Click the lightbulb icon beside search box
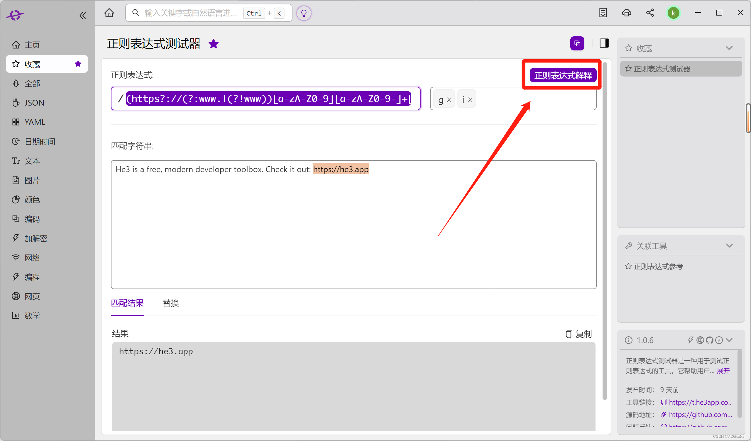Image resolution: width=751 pixels, height=441 pixels. coord(304,13)
